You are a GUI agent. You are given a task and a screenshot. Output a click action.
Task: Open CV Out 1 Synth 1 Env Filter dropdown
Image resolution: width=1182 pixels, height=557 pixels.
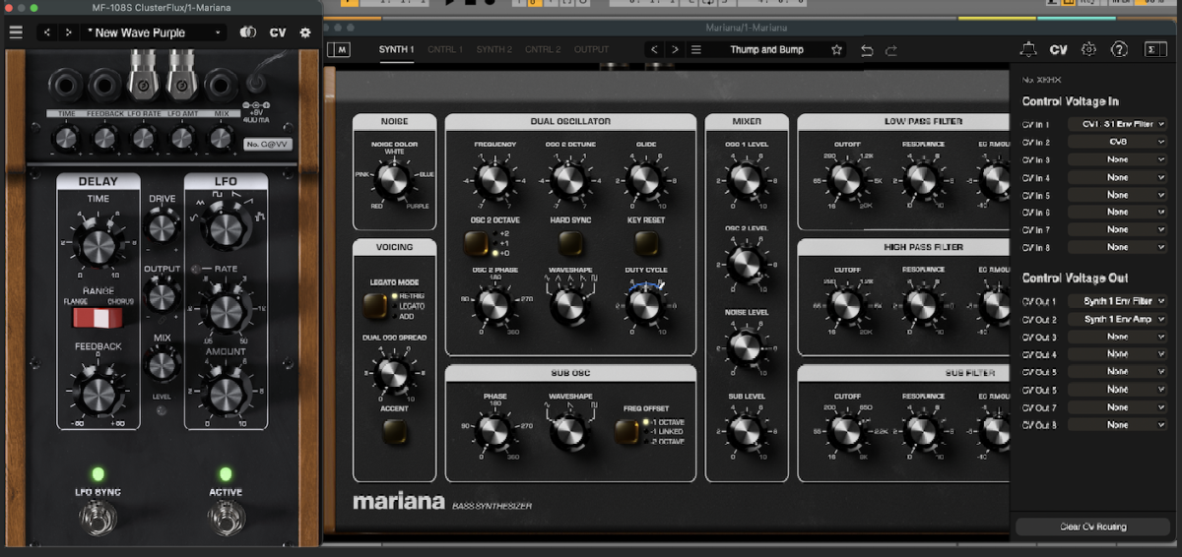(1117, 301)
